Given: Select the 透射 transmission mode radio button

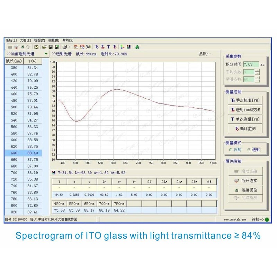Looking at the screenshot, I should (x=249, y=150).
